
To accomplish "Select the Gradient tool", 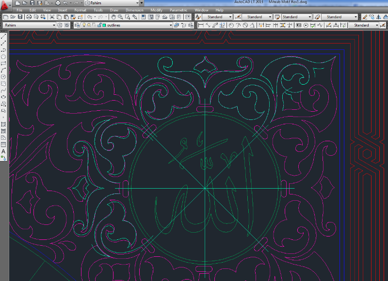I will (x=3, y=131).
